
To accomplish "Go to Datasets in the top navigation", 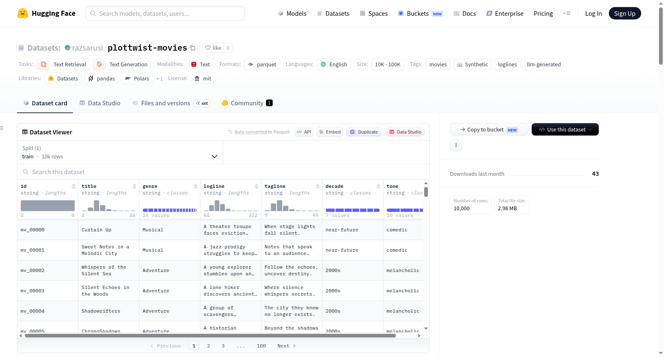I will click(x=333, y=14).
